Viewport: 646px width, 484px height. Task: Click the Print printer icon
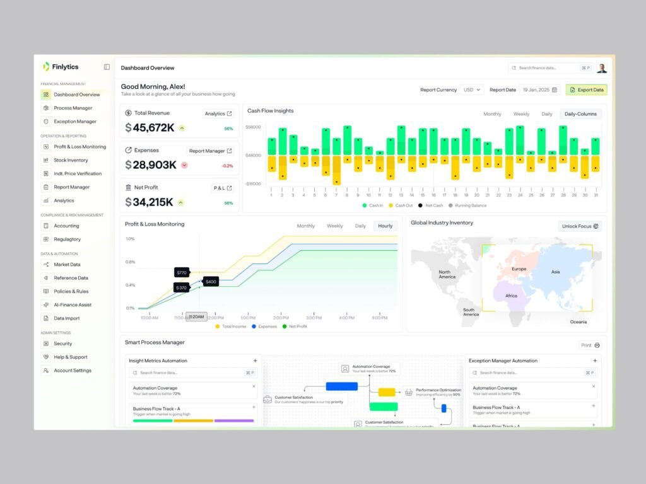coord(597,345)
